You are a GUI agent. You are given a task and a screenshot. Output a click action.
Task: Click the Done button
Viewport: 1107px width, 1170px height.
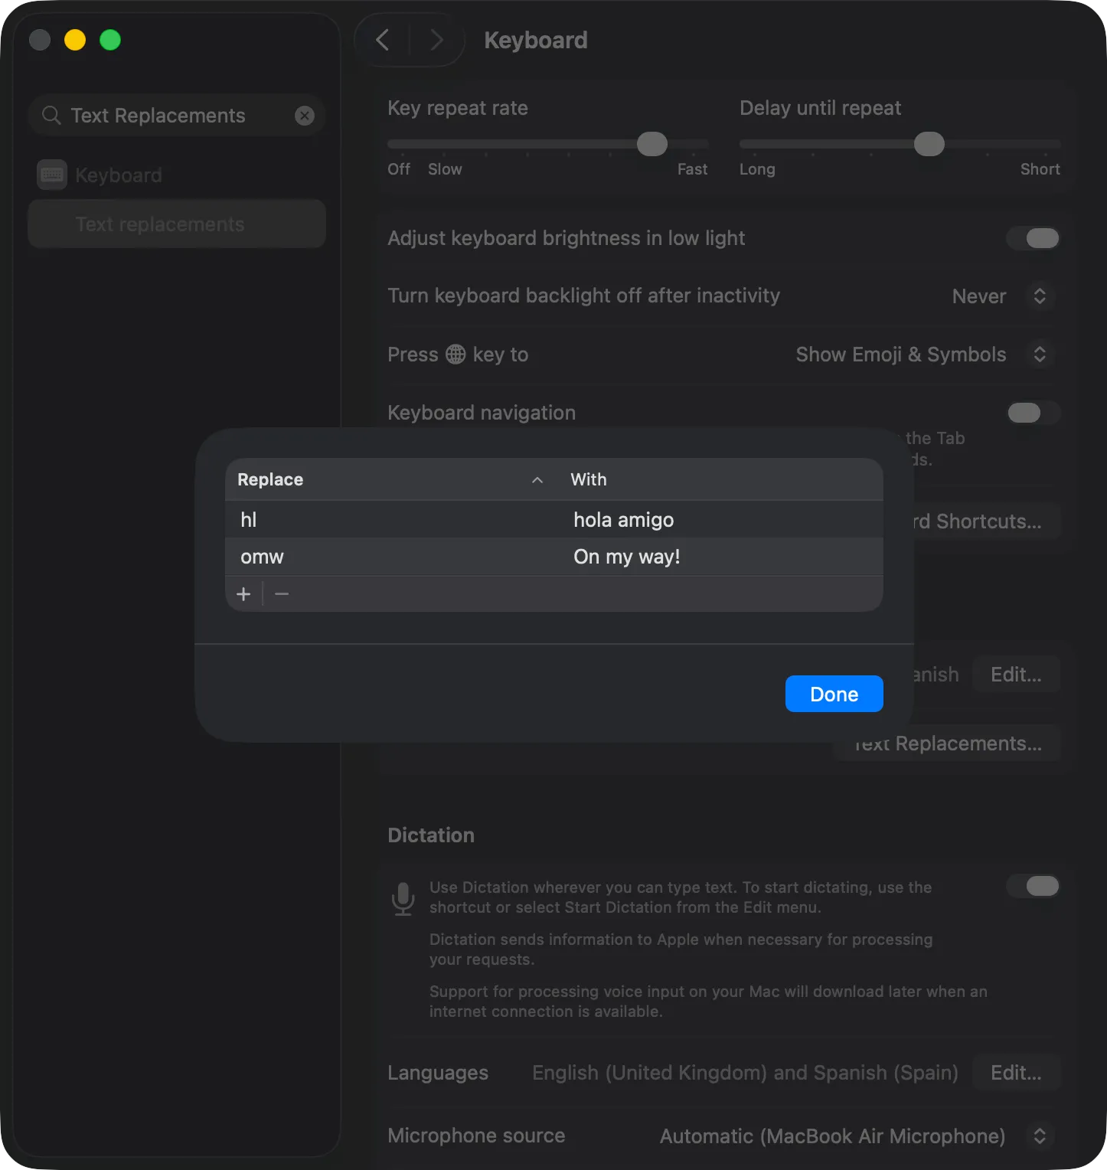point(834,694)
